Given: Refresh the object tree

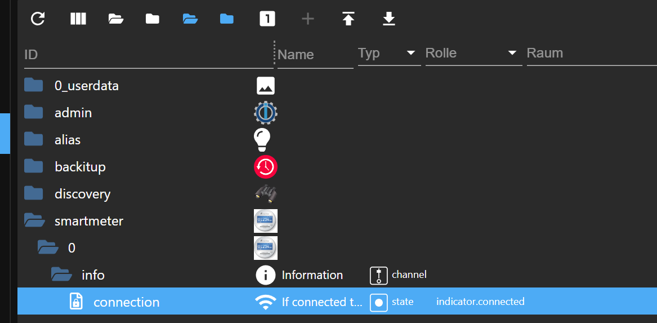Looking at the screenshot, I should pos(38,19).
